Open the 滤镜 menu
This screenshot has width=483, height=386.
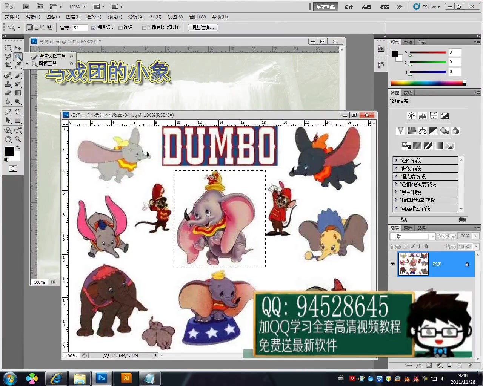[x=115, y=17]
